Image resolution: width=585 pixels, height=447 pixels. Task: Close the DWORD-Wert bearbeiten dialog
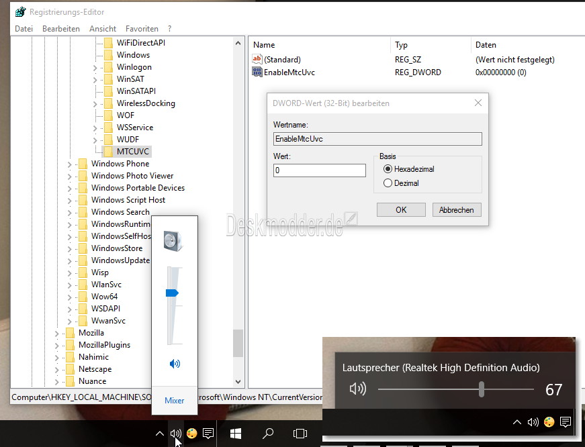(478, 103)
